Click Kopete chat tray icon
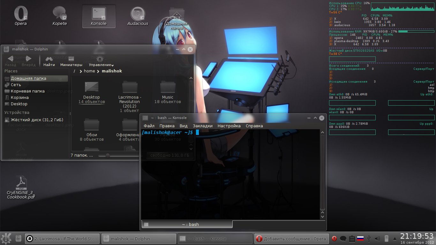This screenshot has width=436, height=245. [343, 238]
